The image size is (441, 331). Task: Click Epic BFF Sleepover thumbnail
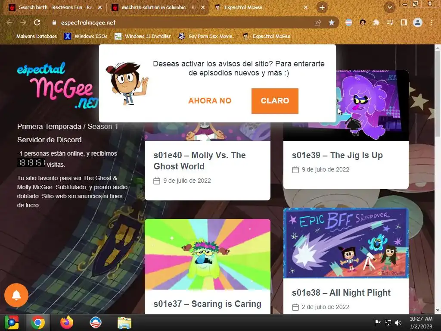346,243
